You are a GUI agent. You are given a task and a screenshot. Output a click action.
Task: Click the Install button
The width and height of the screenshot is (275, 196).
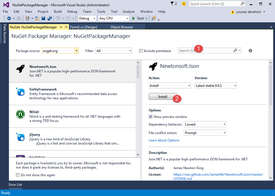(162, 96)
